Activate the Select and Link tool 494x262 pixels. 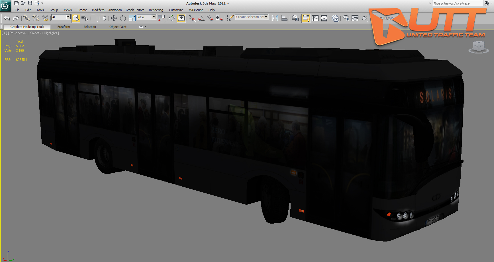(26, 18)
